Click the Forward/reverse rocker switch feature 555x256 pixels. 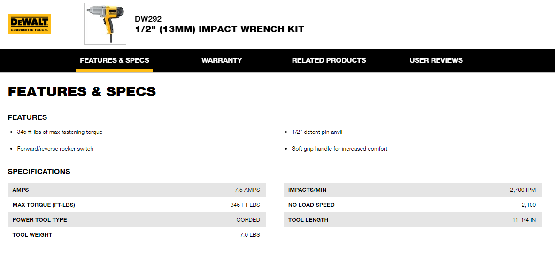(x=55, y=149)
